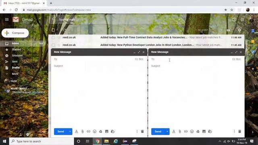Click the Windows Start button
The height and width of the screenshot is (145, 258).
pos(4,141)
